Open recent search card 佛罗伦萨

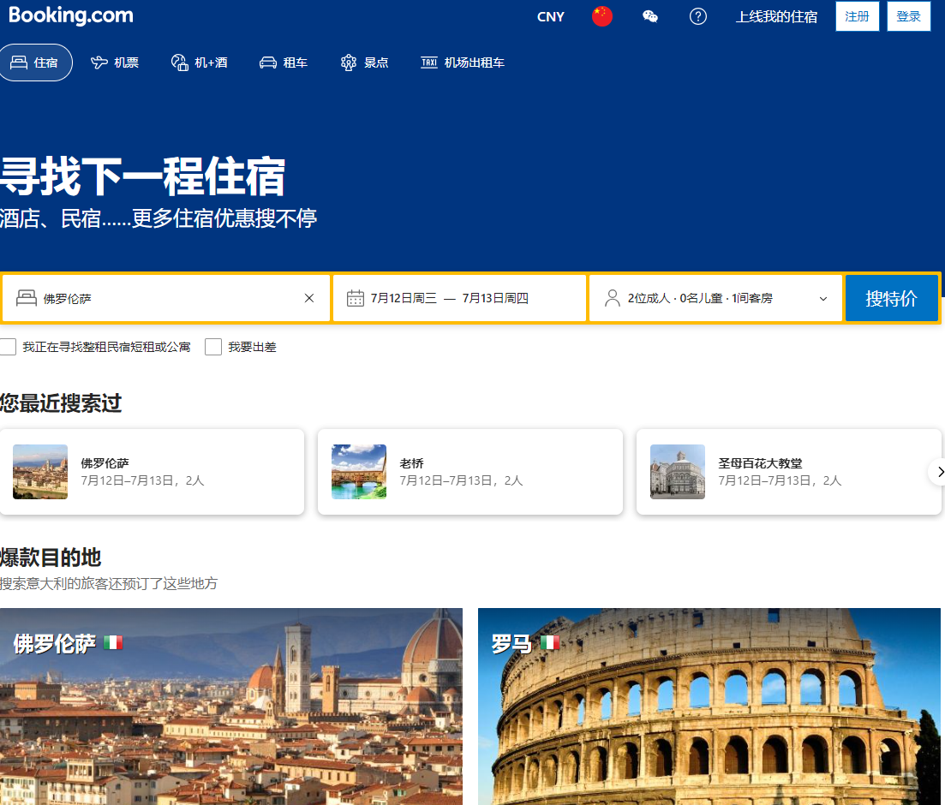152,472
